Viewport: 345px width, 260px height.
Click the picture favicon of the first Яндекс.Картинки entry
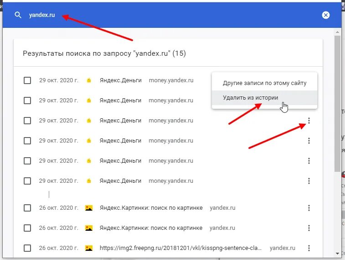89,208
